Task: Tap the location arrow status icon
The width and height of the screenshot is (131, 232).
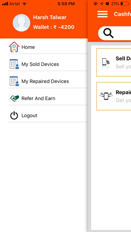Action: click(102, 4)
